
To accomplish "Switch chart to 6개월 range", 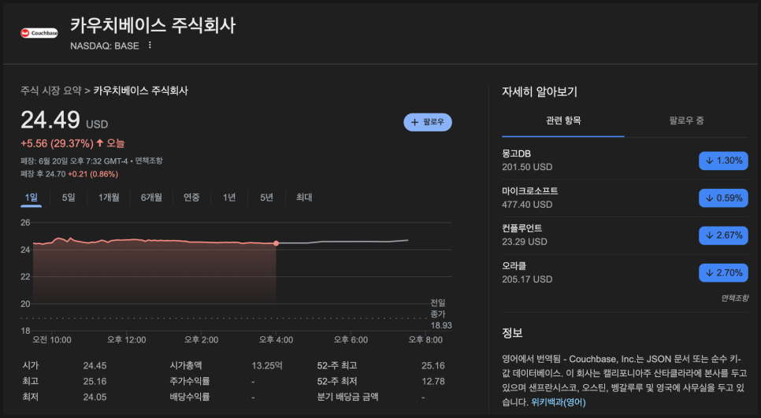I will (151, 198).
